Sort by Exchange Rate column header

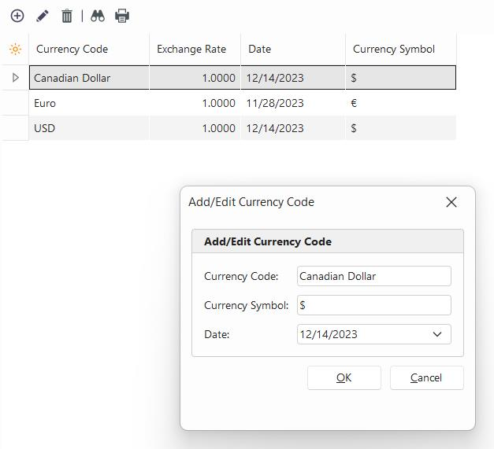click(194, 50)
